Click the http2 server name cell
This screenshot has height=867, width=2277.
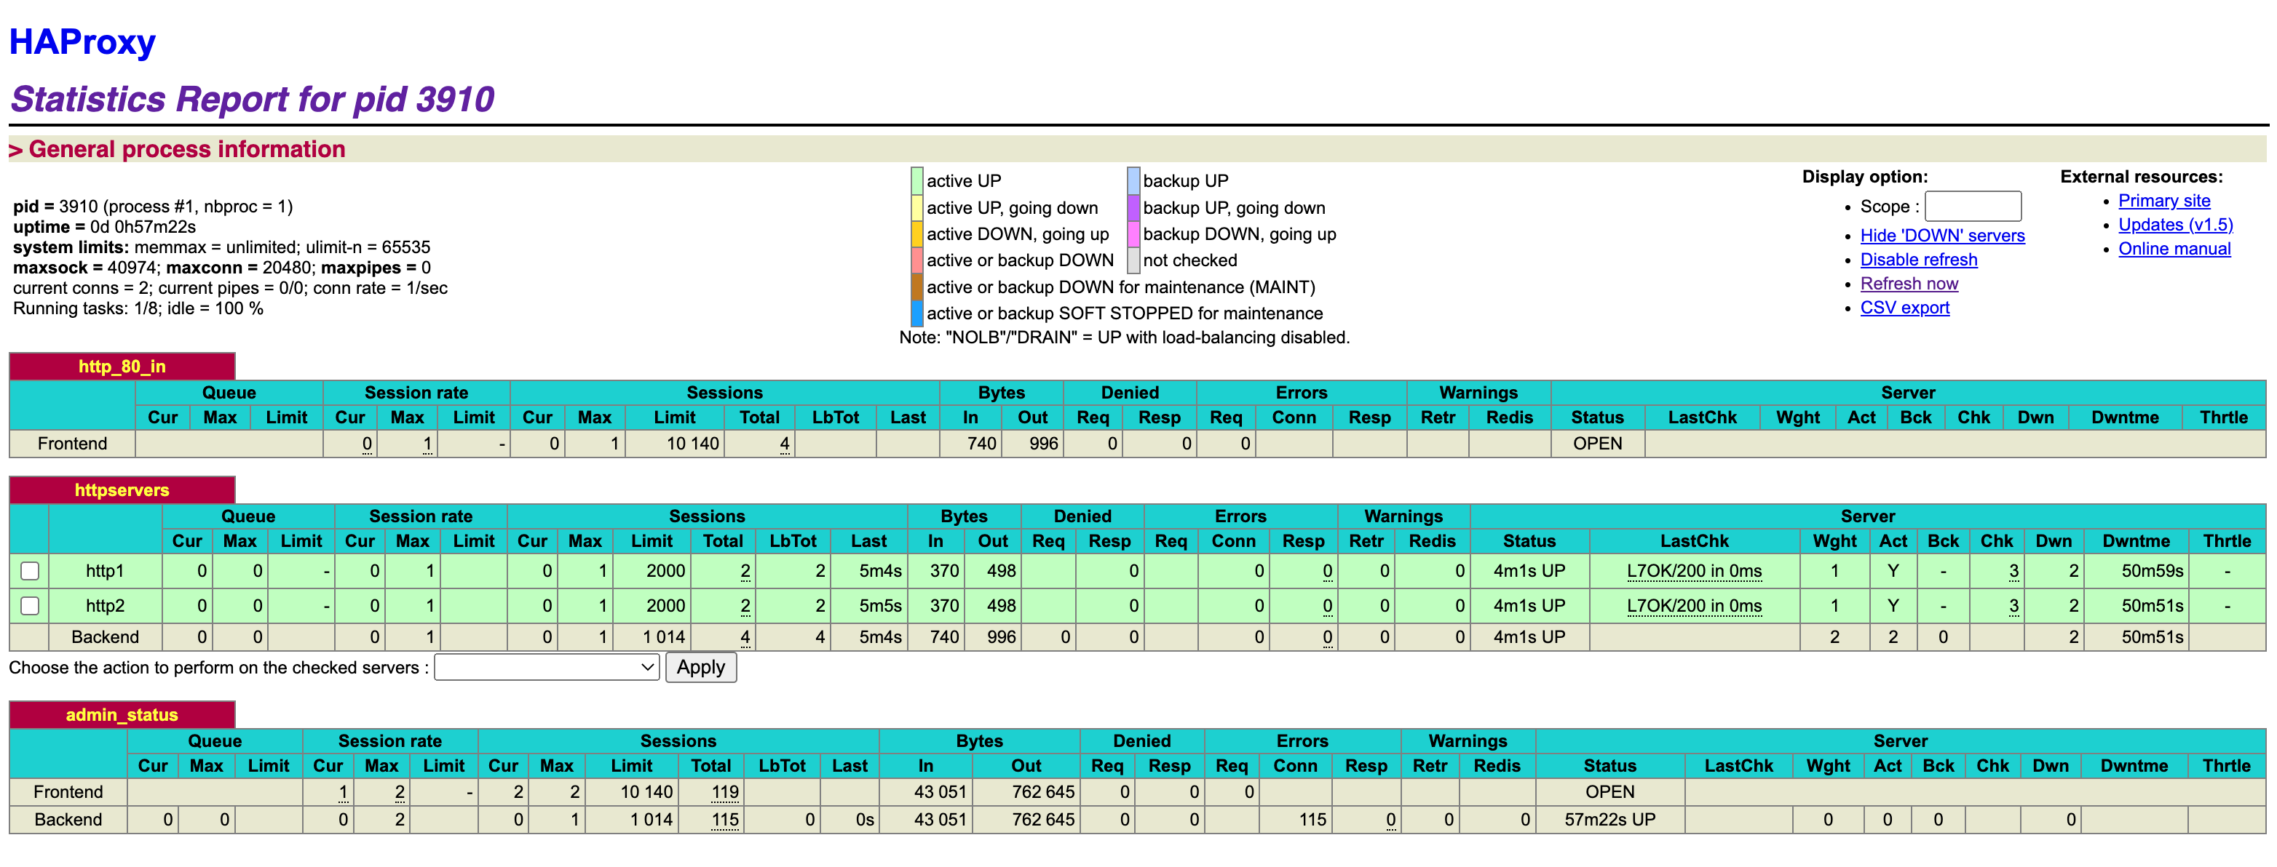(x=105, y=606)
